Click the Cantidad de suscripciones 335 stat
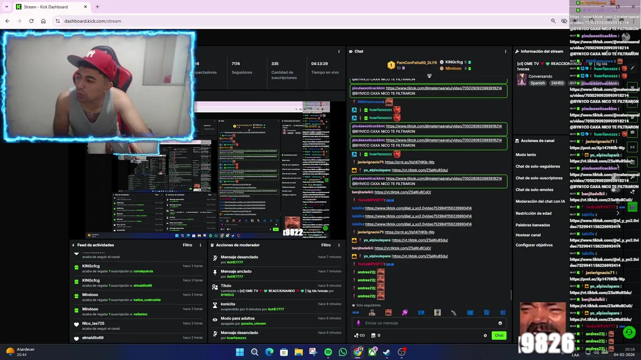 click(284, 70)
